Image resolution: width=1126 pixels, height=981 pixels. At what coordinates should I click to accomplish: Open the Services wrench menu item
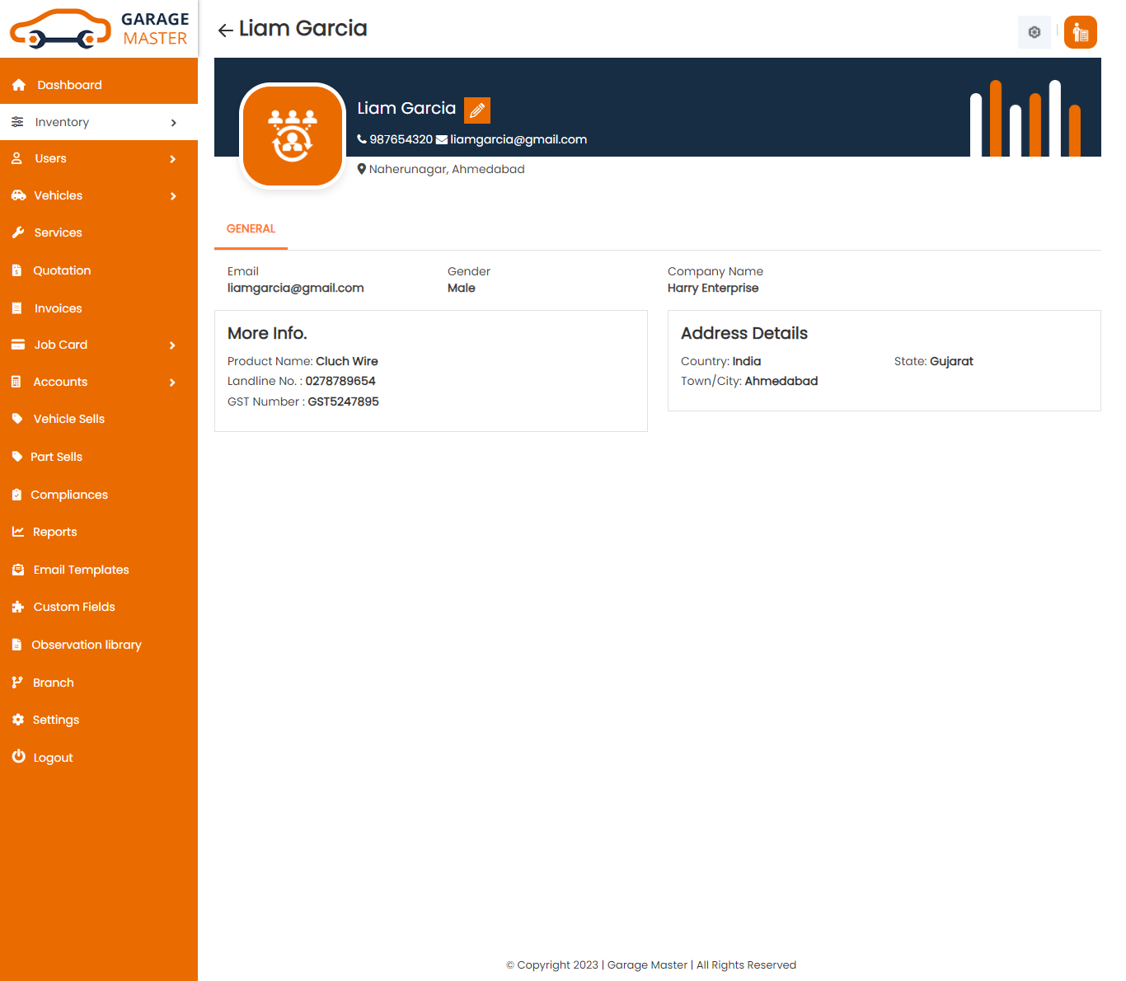coord(58,232)
